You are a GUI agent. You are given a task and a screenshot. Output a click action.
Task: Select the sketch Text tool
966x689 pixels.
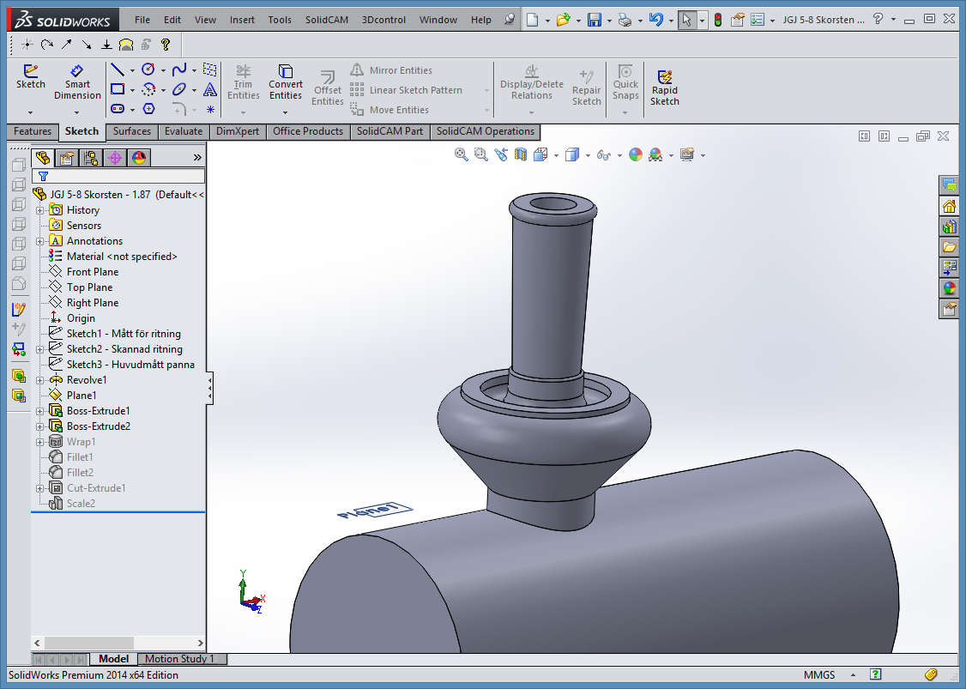(x=210, y=89)
